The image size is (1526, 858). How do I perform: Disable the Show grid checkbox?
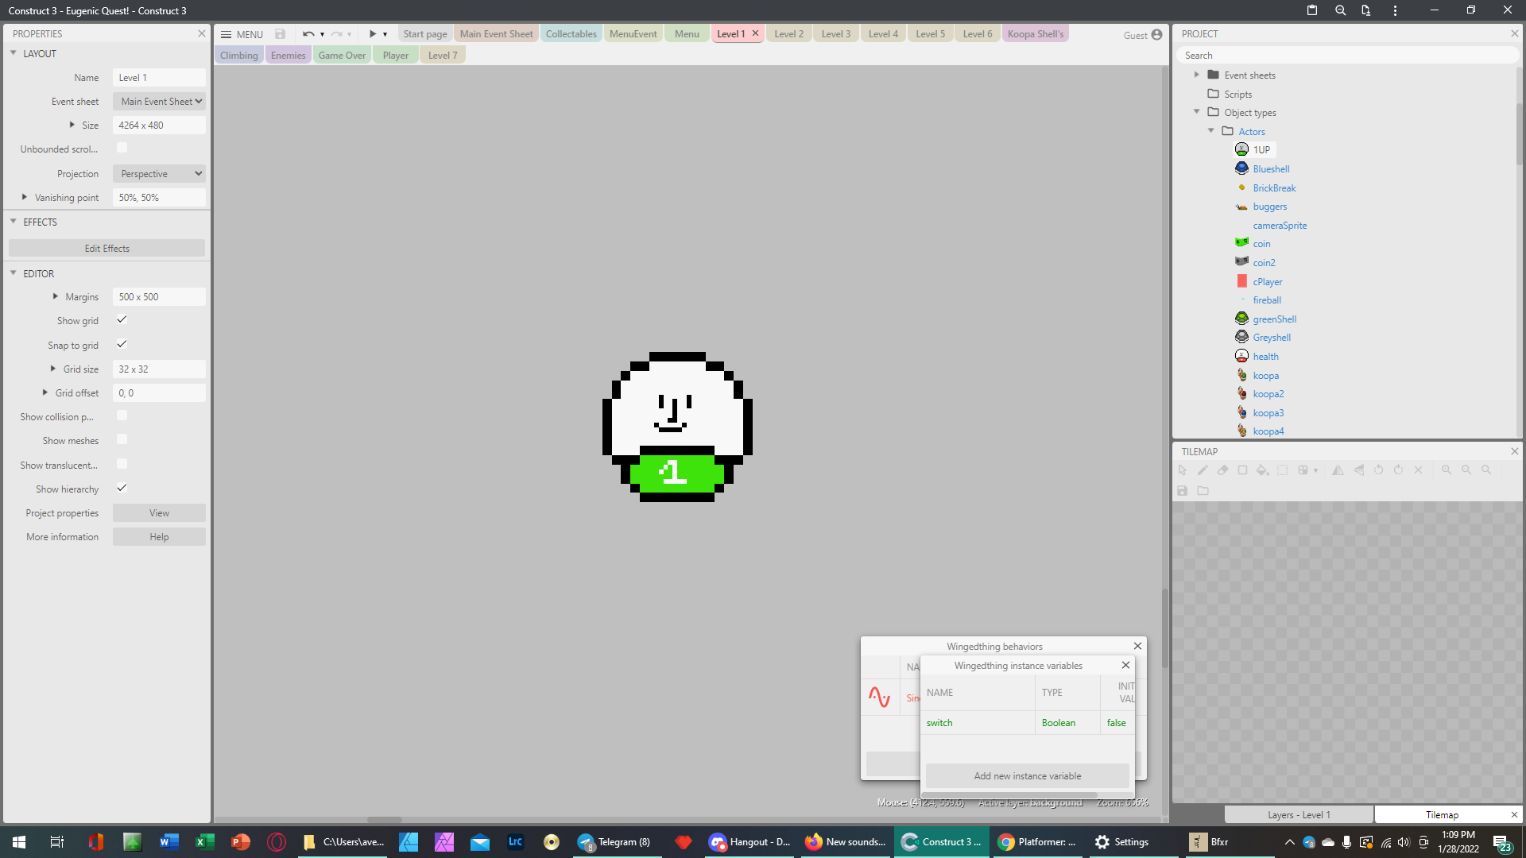(122, 320)
